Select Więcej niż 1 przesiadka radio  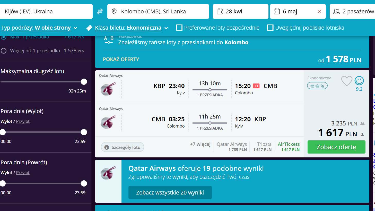tap(4, 51)
